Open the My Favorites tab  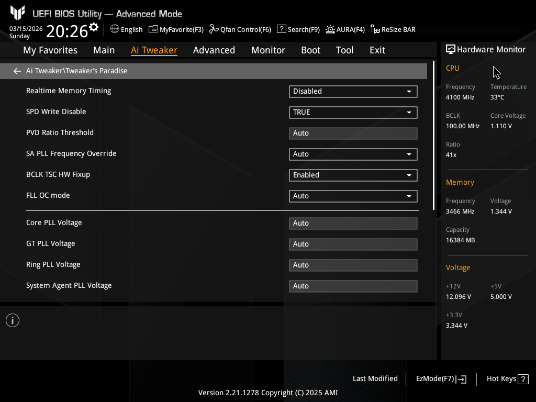(x=50, y=50)
